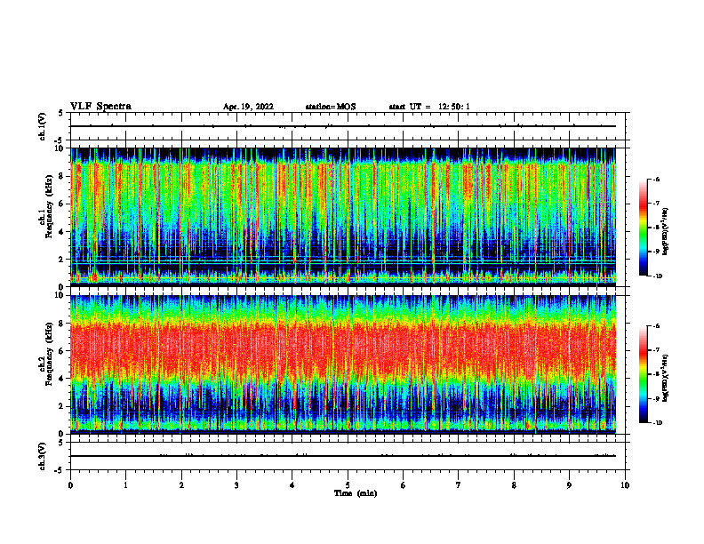Click the time axis tick label "8"

tap(514, 485)
